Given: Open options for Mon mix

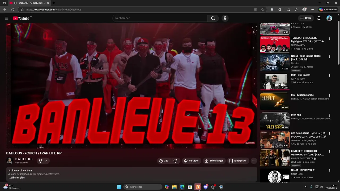Looking at the screenshot, I should tap(330, 115).
